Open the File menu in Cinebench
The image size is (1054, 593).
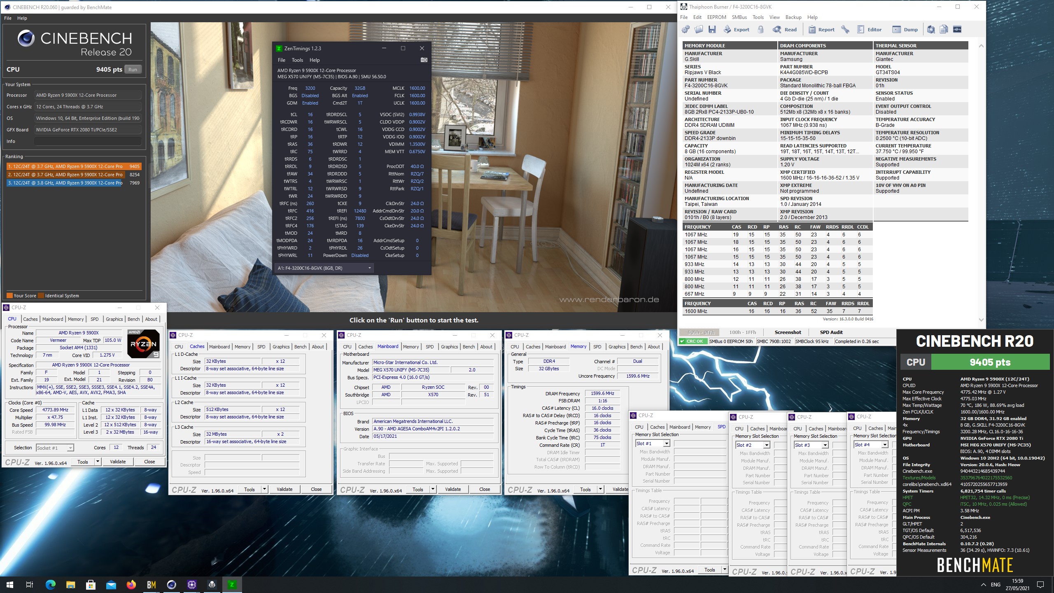[x=8, y=18]
